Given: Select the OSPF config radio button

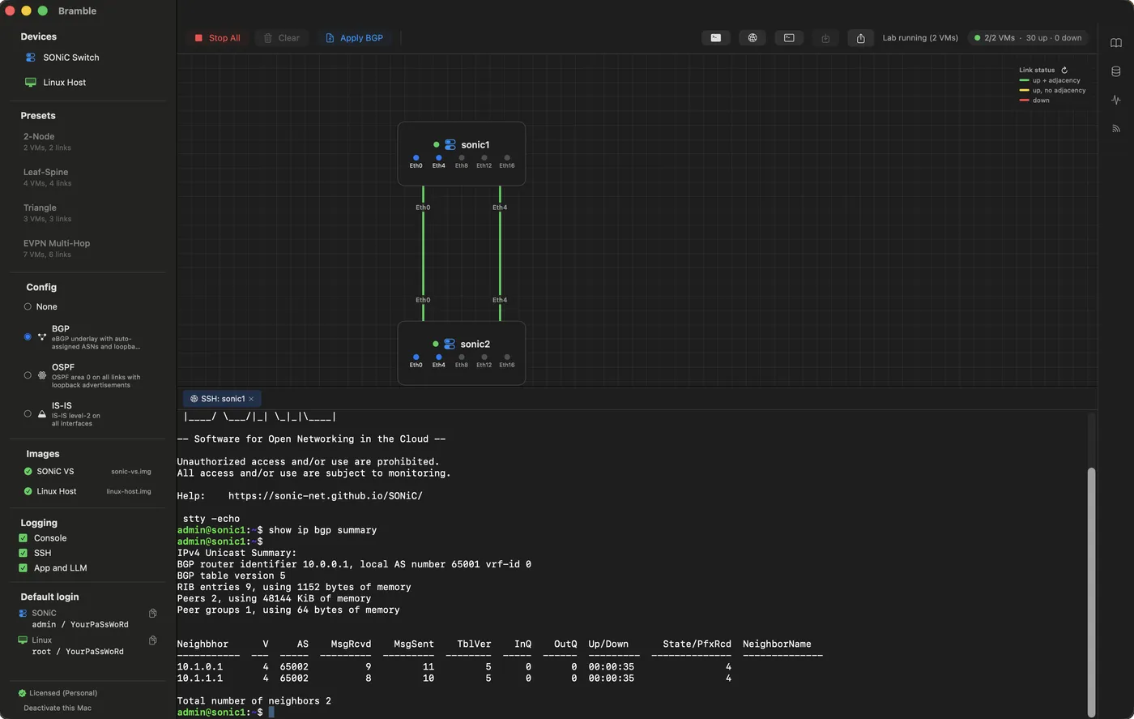Looking at the screenshot, I should pos(28,375).
